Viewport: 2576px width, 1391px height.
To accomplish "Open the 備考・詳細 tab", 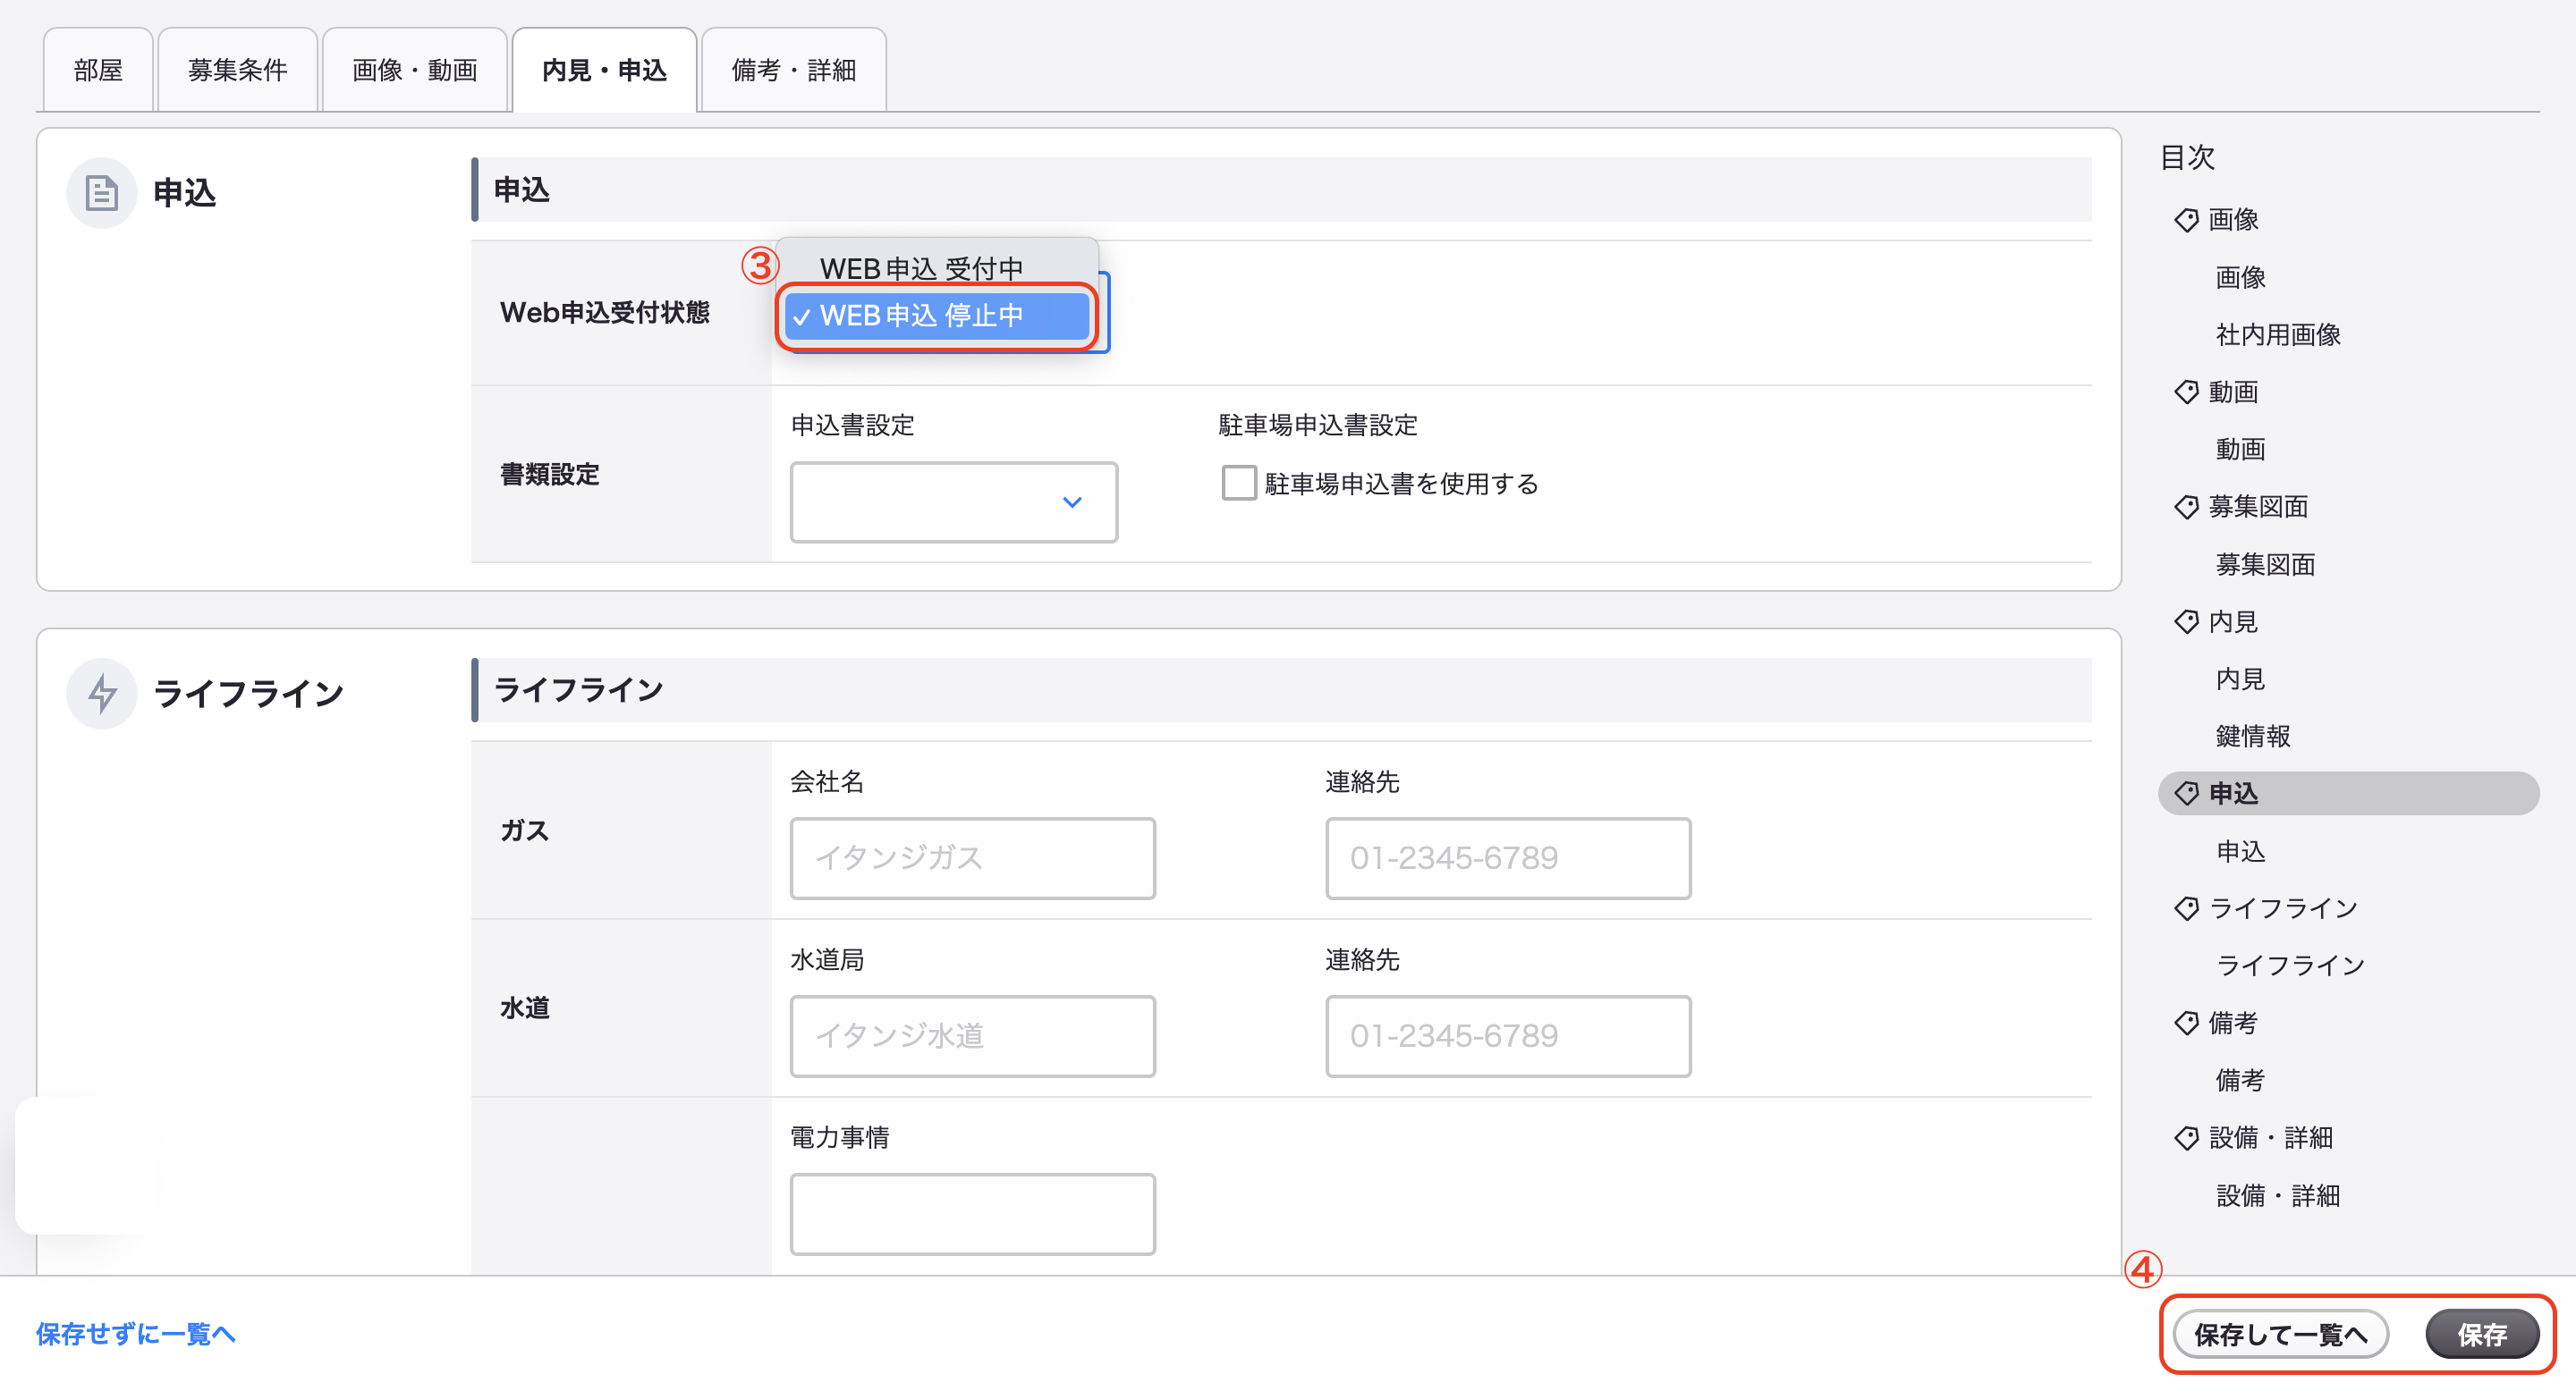I will coord(794,70).
